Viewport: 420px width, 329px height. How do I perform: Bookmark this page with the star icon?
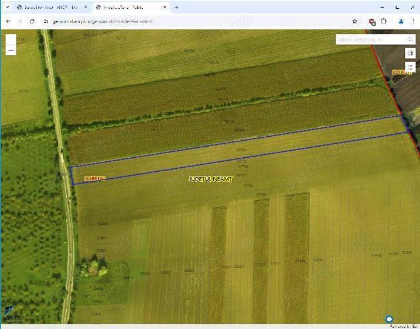pyautogui.click(x=354, y=21)
